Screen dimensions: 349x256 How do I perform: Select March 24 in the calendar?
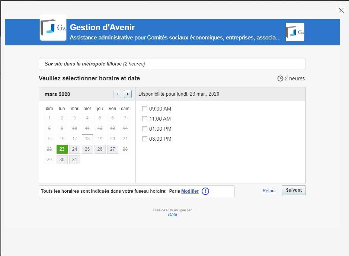point(74,149)
